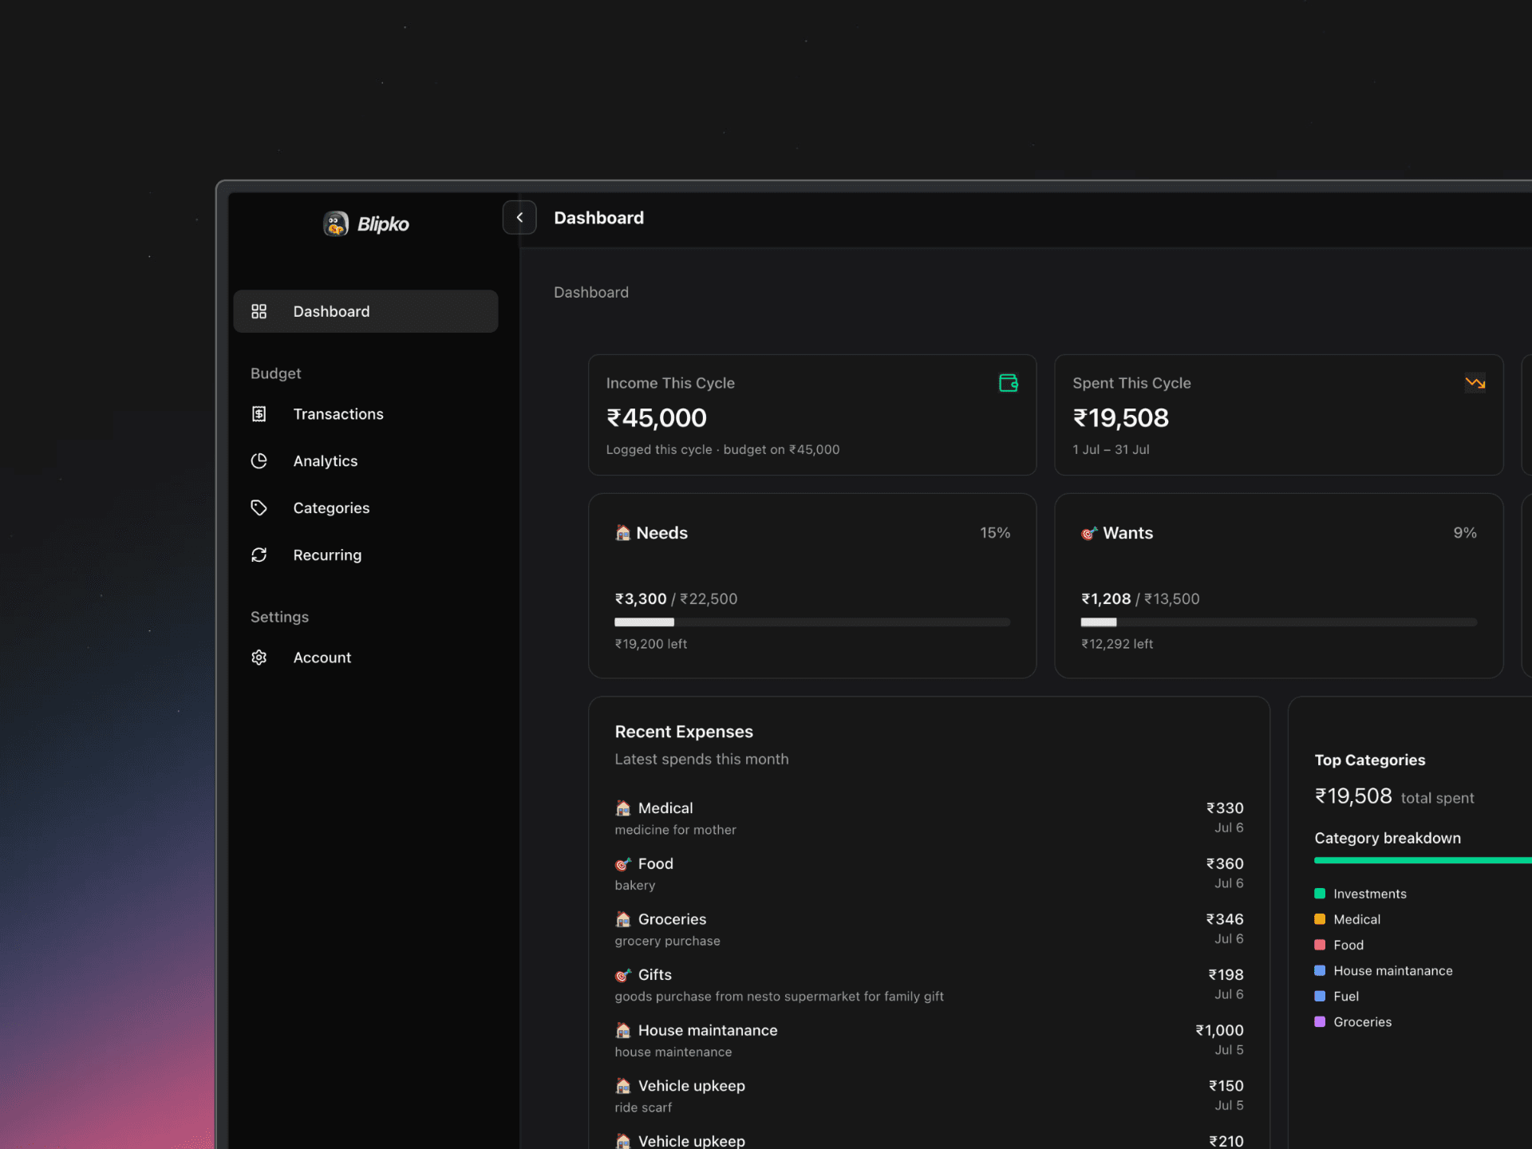Click the ₹45,000 income amount
This screenshot has height=1149, width=1532.
coord(657,417)
